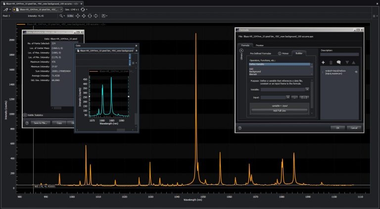Open the Input dropdown

click(287, 97)
